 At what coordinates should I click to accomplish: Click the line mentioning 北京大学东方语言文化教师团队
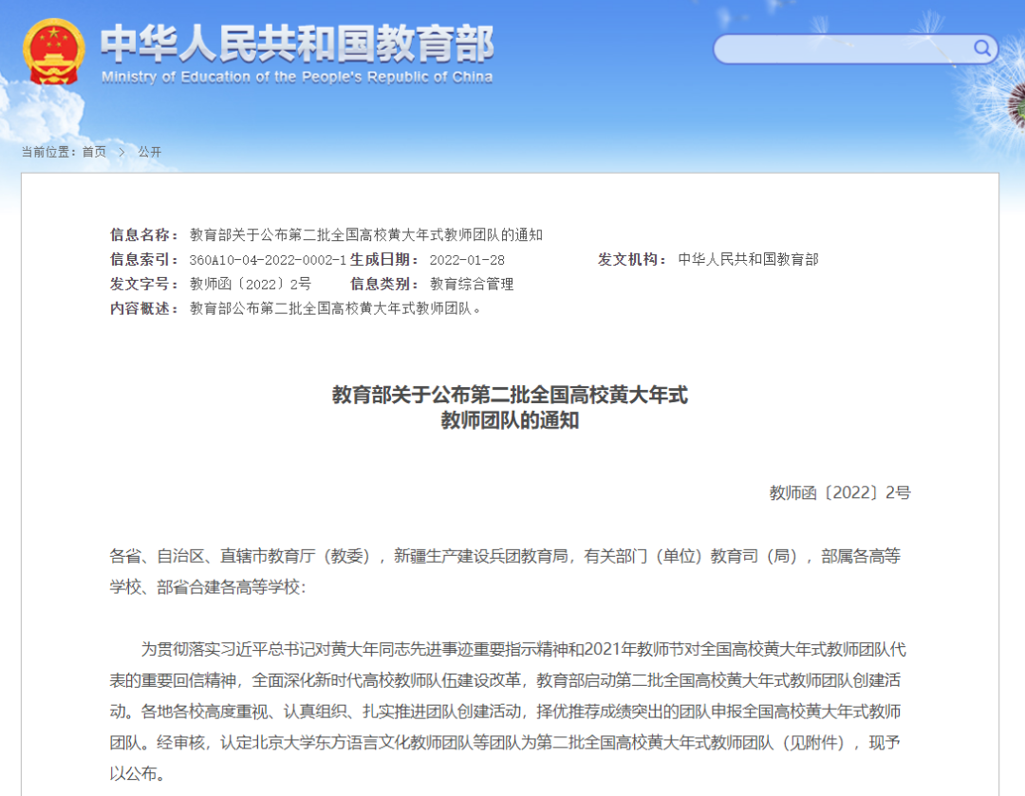pos(505,743)
